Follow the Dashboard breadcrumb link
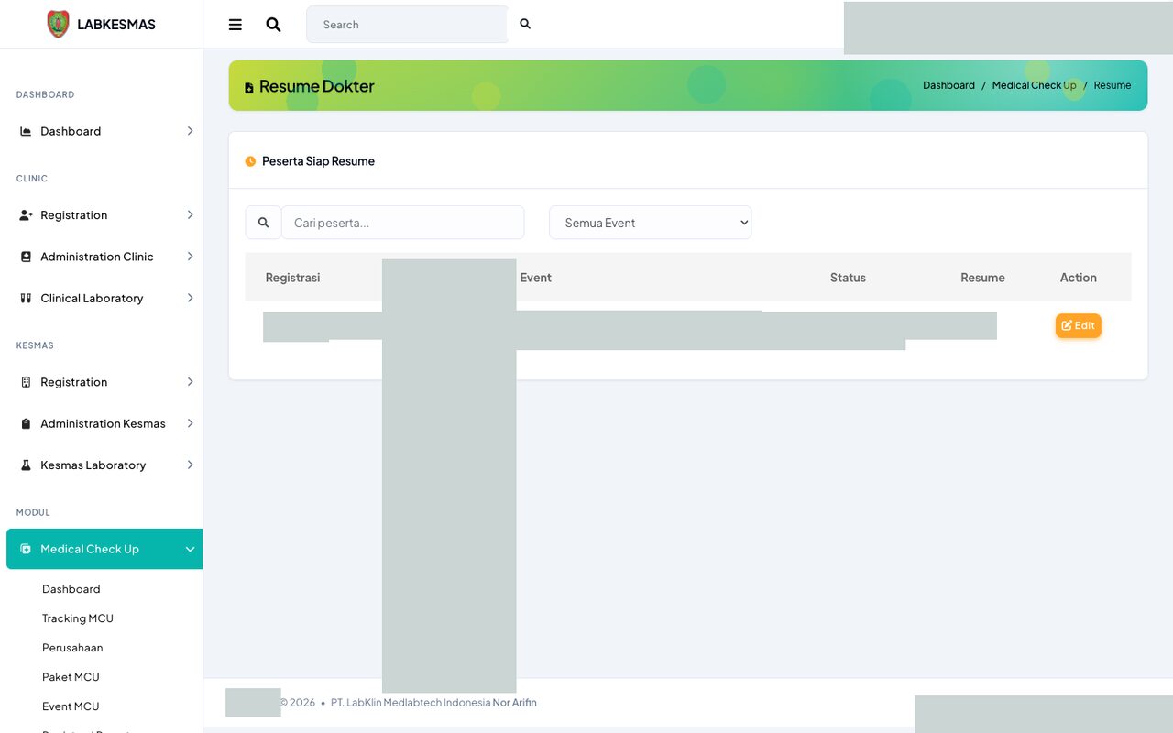Screen dimensions: 1173x733 [948, 85]
